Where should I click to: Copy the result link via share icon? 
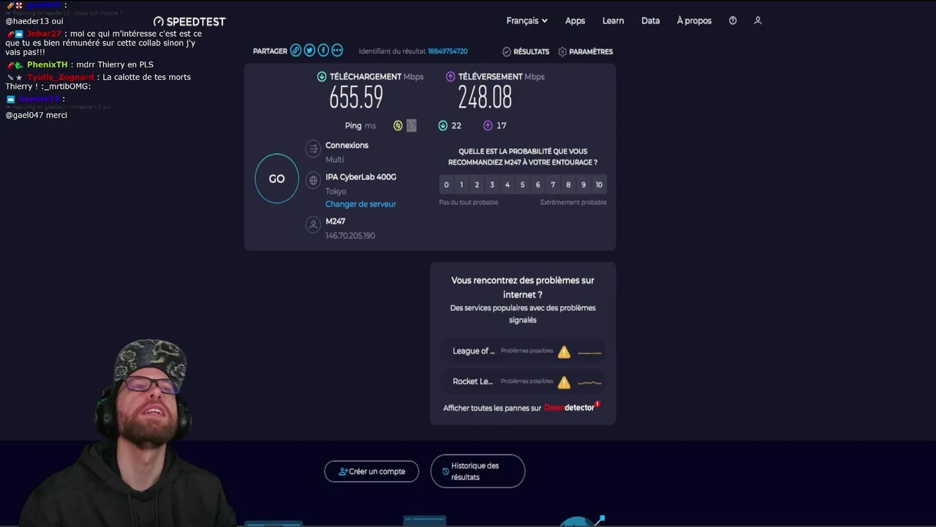pos(295,51)
